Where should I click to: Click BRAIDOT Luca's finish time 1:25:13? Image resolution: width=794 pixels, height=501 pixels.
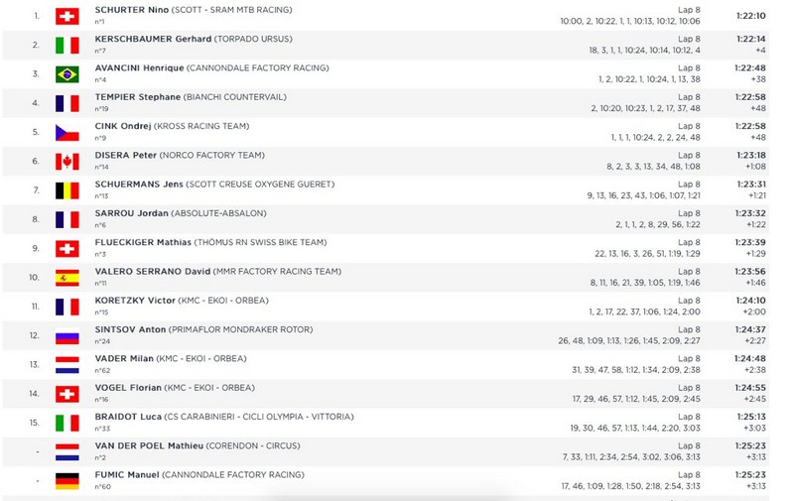(751, 417)
